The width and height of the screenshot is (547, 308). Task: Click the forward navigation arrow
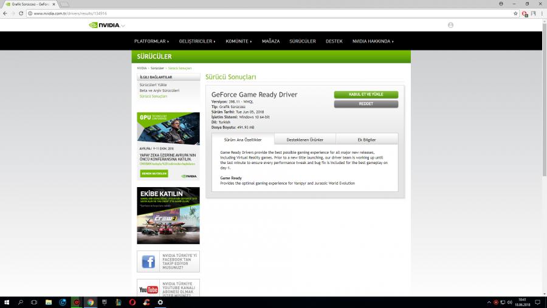coord(13,13)
